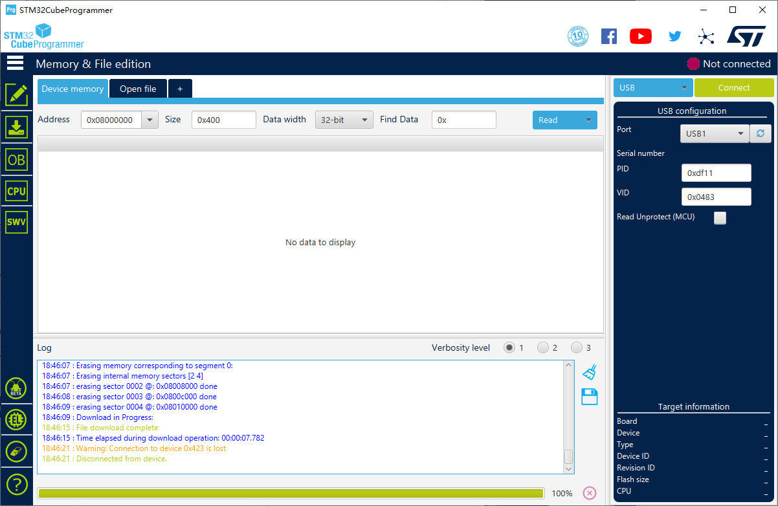This screenshot has width=778, height=506.
Task: Click the Find Data input field
Action: pos(464,120)
